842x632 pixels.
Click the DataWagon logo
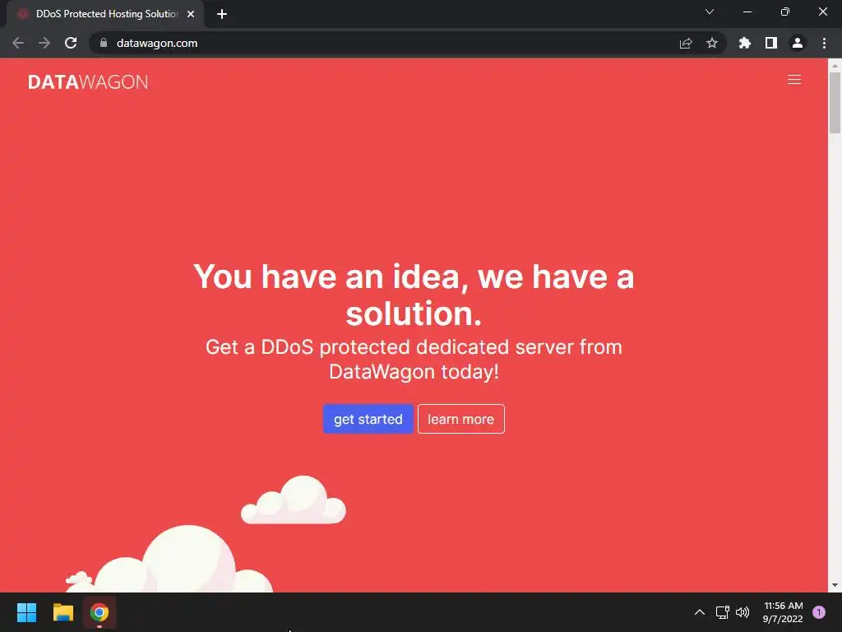pos(87,81)
